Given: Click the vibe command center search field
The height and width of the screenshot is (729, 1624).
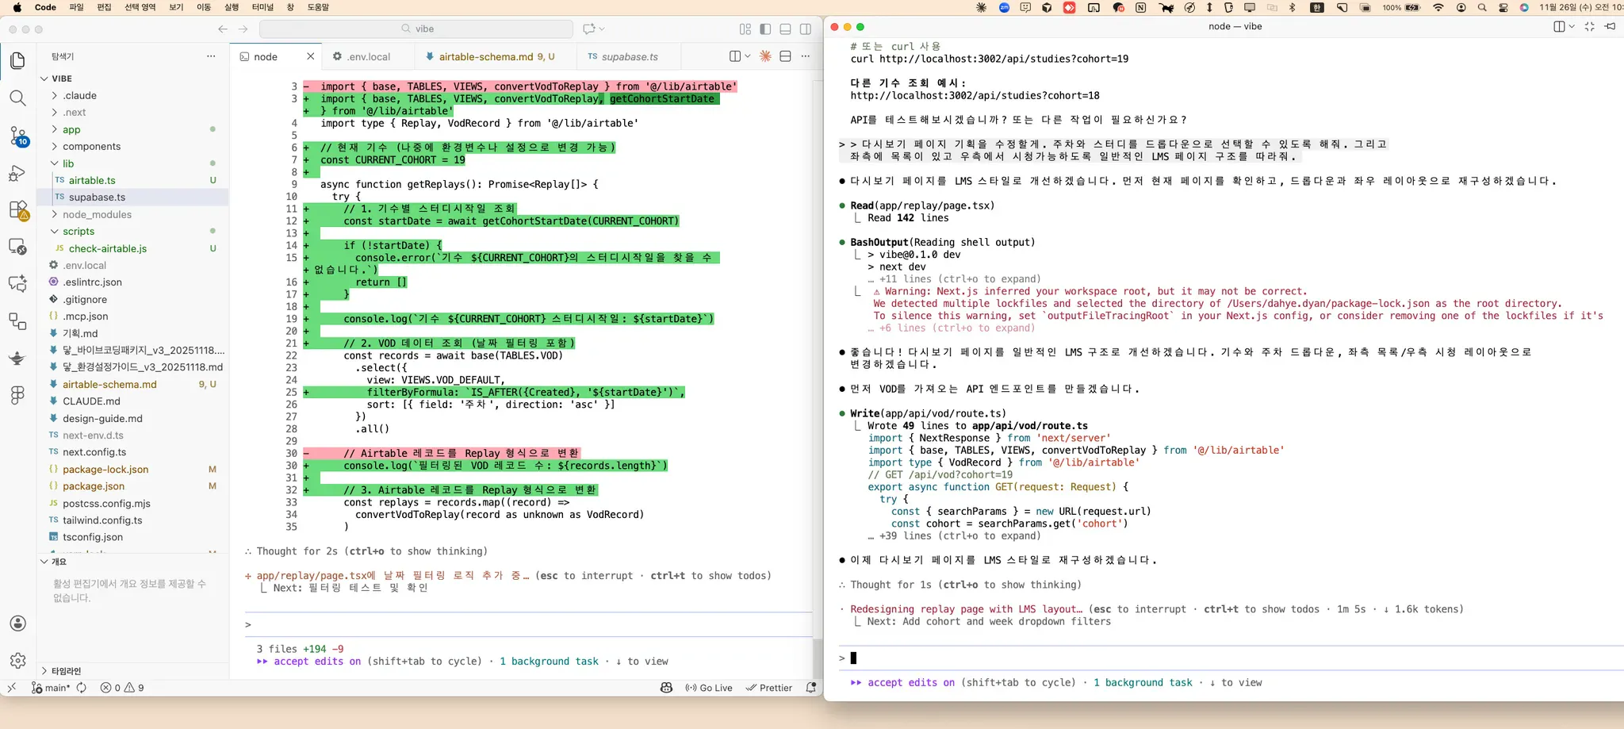Looking at the screenshot, I should pyautogui.click(x=416, y=29).
